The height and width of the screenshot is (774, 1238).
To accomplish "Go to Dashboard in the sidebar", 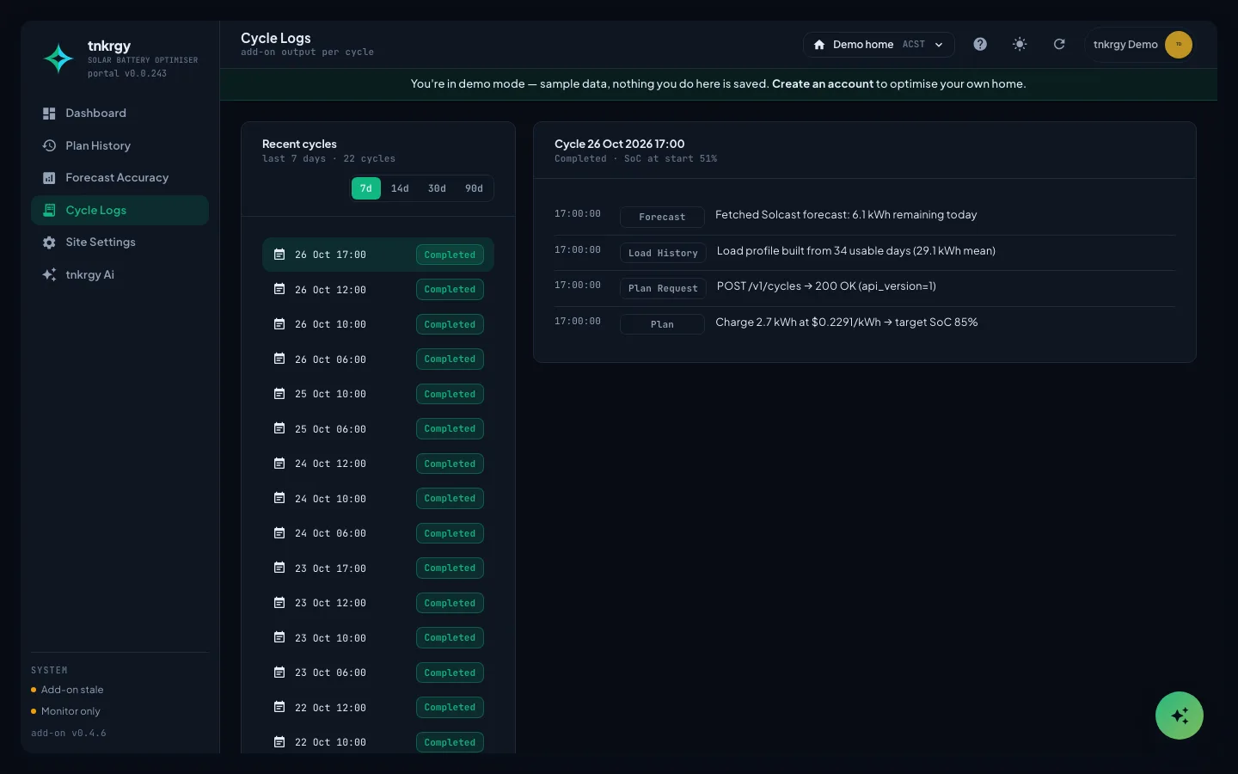I will [x=120, y=114].
